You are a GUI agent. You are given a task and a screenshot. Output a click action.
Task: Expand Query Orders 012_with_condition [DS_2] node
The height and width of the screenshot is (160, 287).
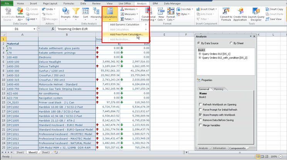[200, 58]
